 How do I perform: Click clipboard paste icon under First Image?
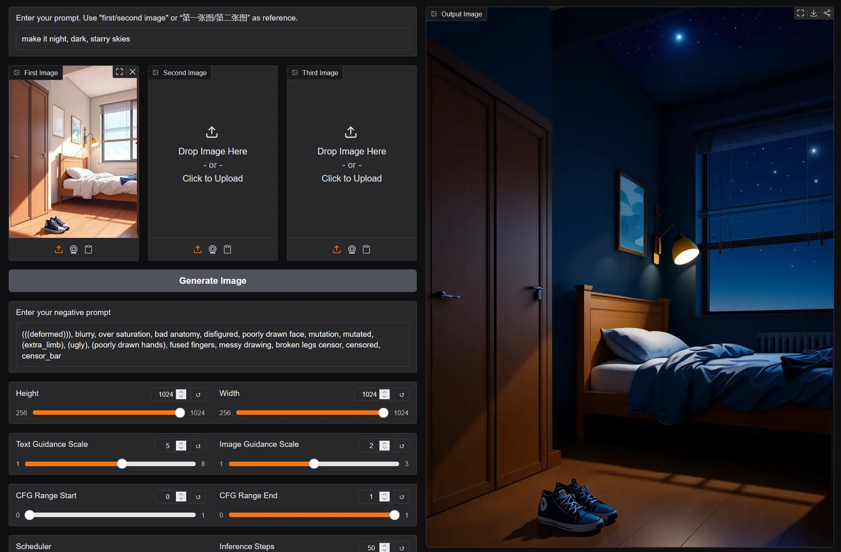click(x=88, y=249)
